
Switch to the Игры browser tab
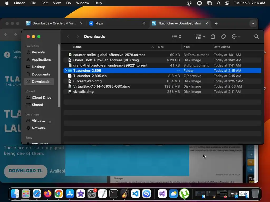(x=117, y=23)
